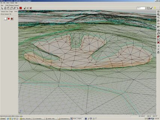Activate the rotate tool in toolbar

[8, 8]
